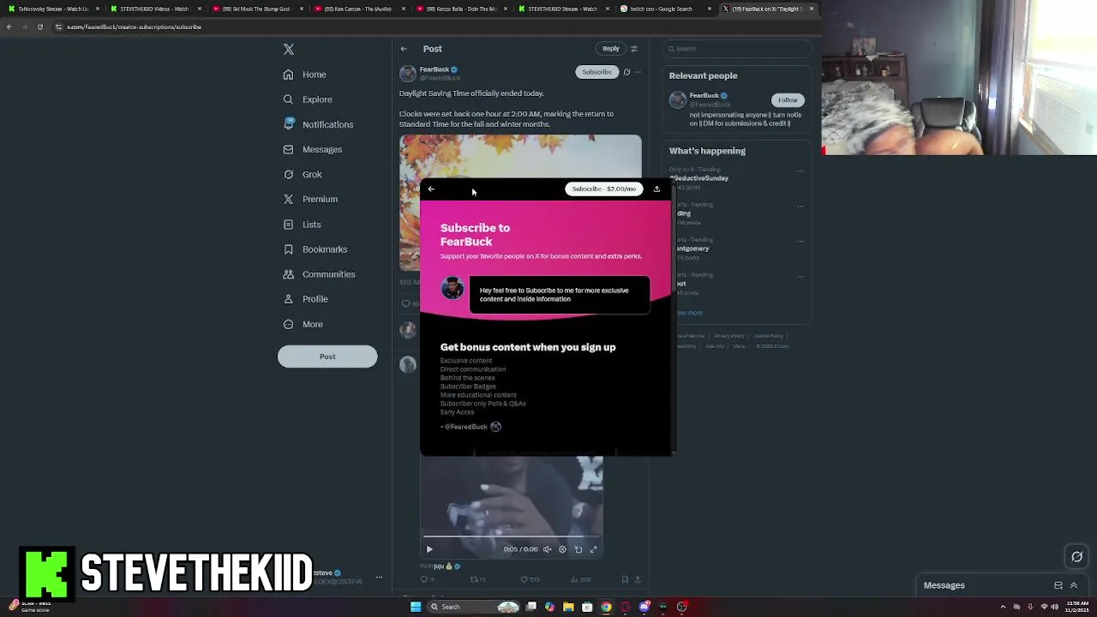Open Explore in the X sidebar
Viewport: 1097px width, 617px height.
pyautogui.click(x=308, y=99)
